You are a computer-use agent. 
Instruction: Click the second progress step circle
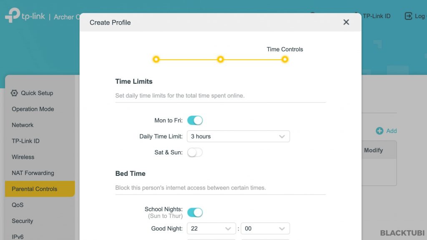pos(220,59)
